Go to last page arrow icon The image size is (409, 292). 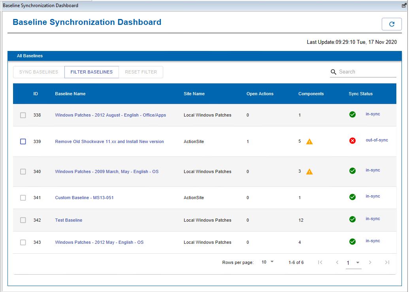pos(387,262)
